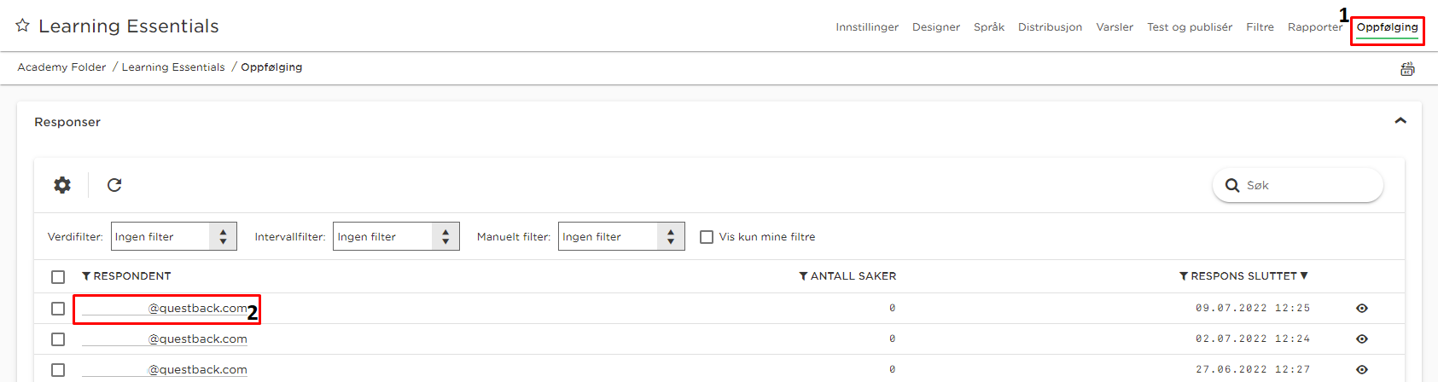This screenshot has width=1438, height=382.
Task: View the response dated 09.07.2022 via eye icon
Action: [x=1362, y=309]
